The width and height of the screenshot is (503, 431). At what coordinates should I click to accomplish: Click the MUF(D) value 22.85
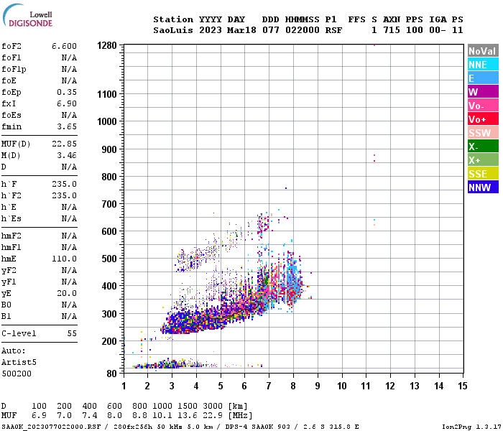pos(64,144)
